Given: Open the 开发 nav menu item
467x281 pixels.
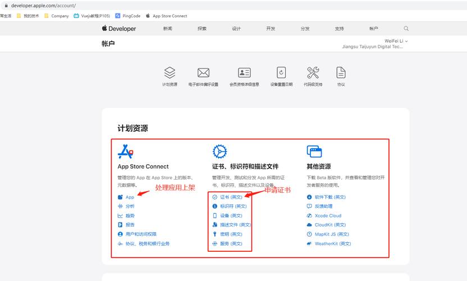Looking at the screenshot, I should tap(271, 29).
